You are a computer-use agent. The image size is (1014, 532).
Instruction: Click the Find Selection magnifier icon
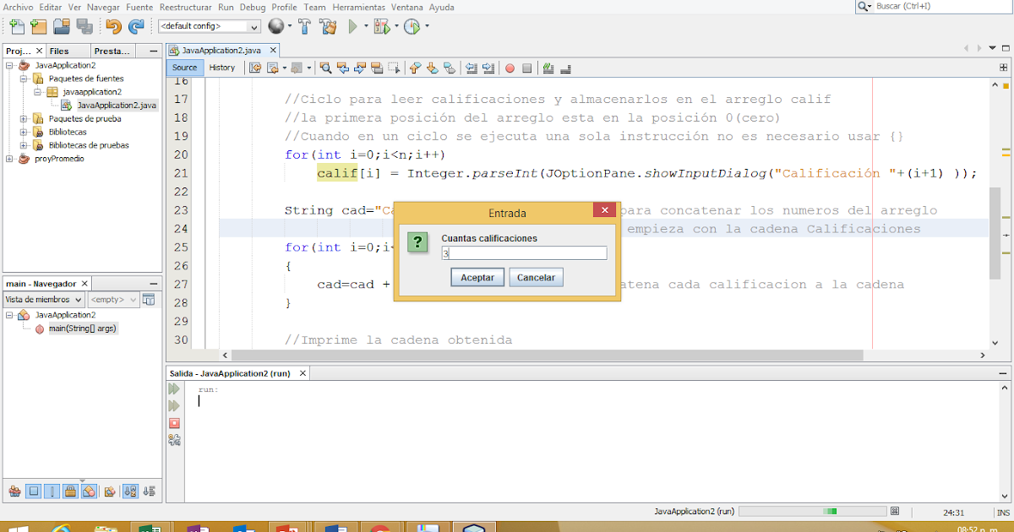point(327,68)
